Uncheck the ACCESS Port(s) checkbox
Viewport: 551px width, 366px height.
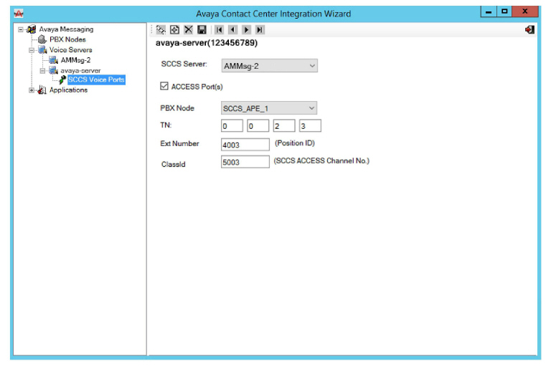[164, 86]
